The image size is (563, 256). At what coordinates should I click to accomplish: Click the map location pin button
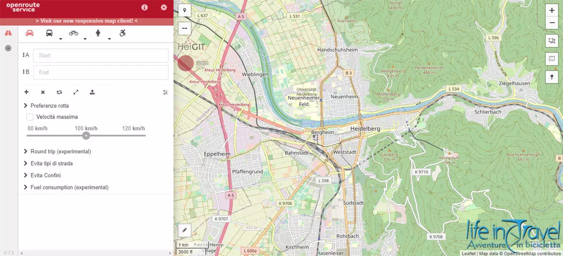185,11
